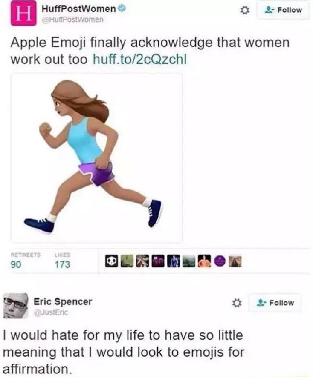Open the huff.to/2cQzchl link

click(139, 59)
